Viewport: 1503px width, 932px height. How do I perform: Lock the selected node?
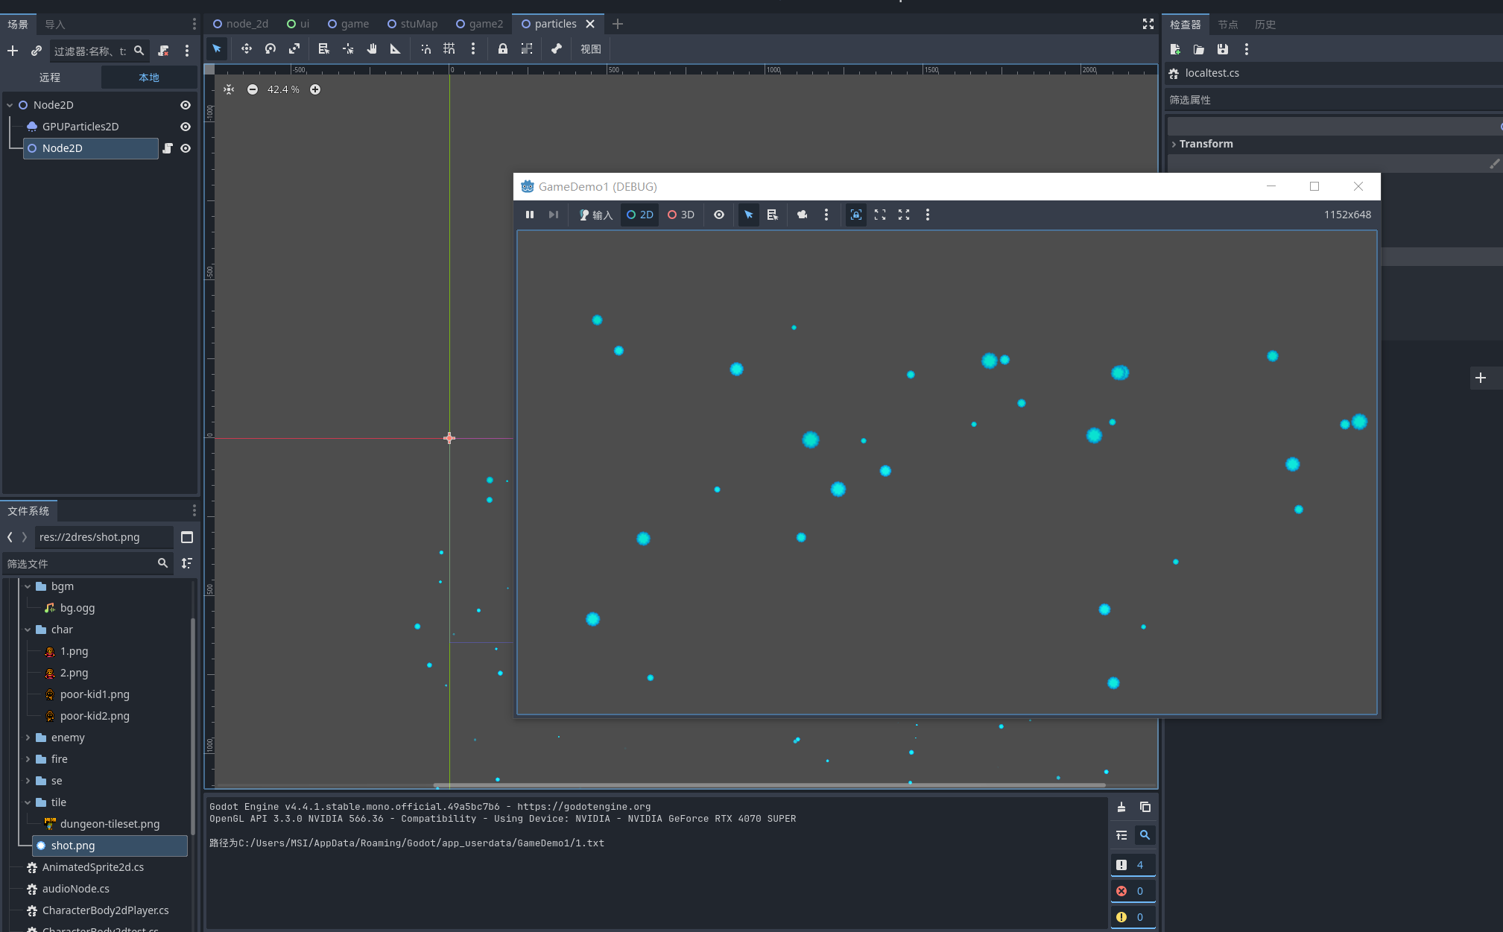[x=503, y=49]
